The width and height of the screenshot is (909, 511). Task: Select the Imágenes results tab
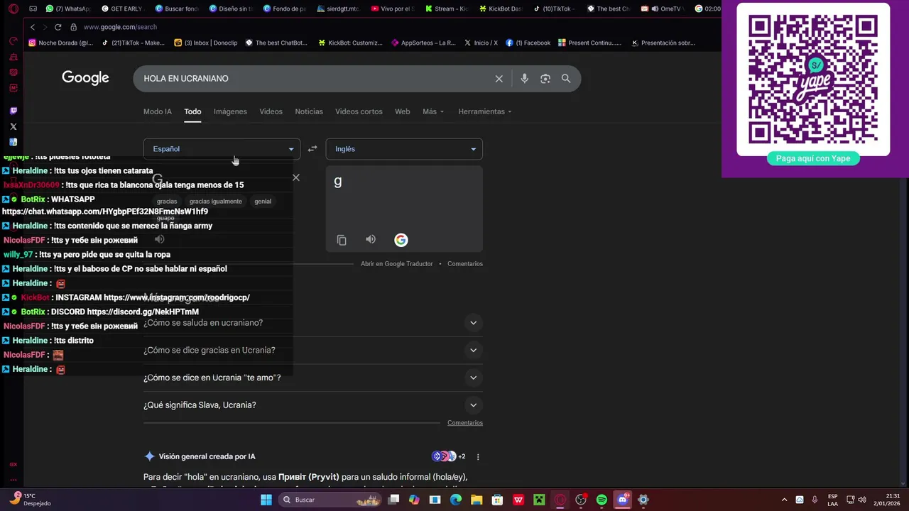point(230,111)
